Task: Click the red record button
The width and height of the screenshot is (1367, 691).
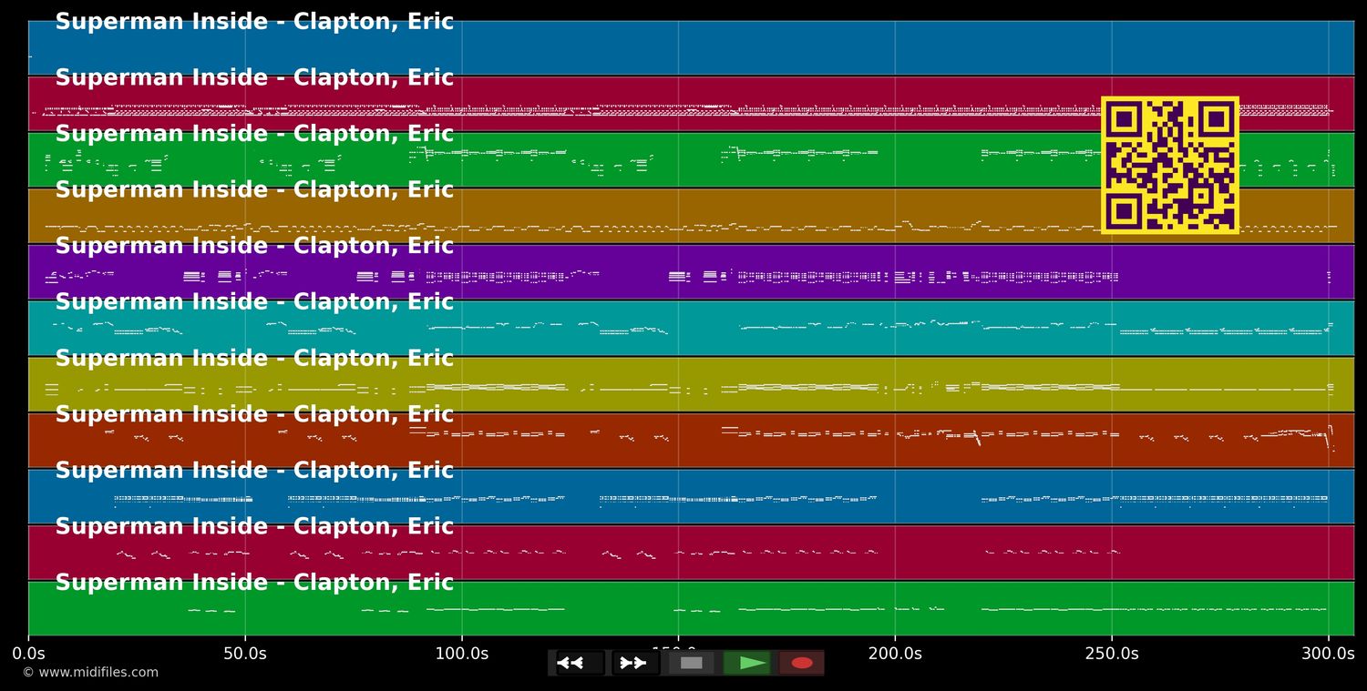Action: tap(802, 663)
